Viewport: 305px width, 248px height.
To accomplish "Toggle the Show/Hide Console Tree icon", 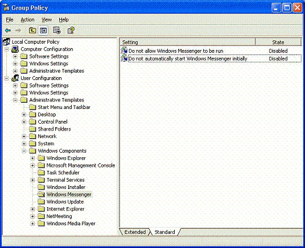I will tap(43, 31).
